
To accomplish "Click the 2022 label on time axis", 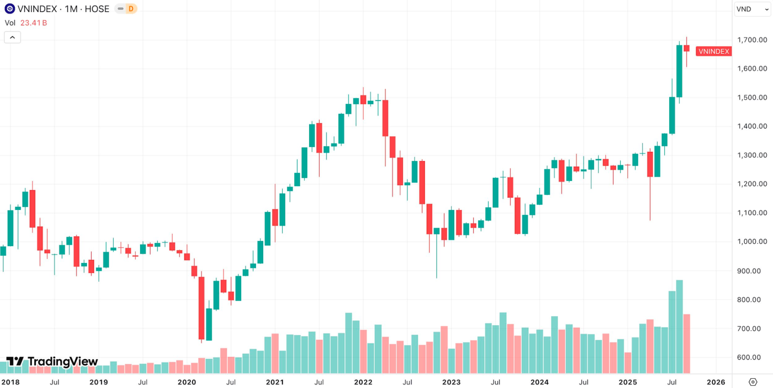I will point(363,382).
